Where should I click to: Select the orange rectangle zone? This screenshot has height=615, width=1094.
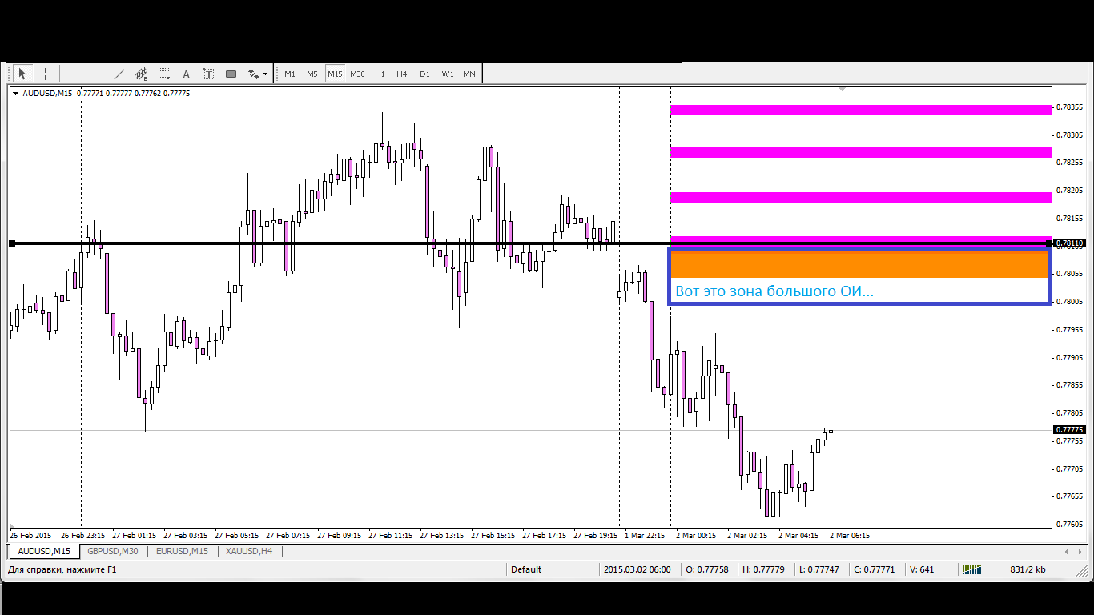point(859,264)
